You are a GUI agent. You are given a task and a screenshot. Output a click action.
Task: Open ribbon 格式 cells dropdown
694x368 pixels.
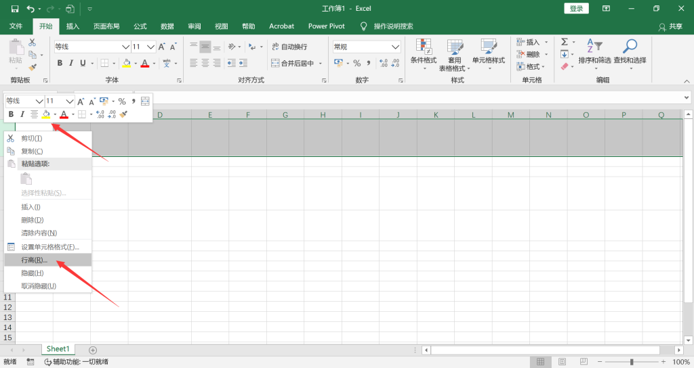coord(531,67)
